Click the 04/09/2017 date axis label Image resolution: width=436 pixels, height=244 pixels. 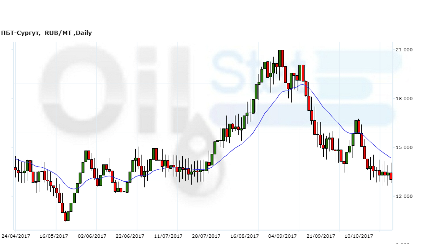pos(283,236)
